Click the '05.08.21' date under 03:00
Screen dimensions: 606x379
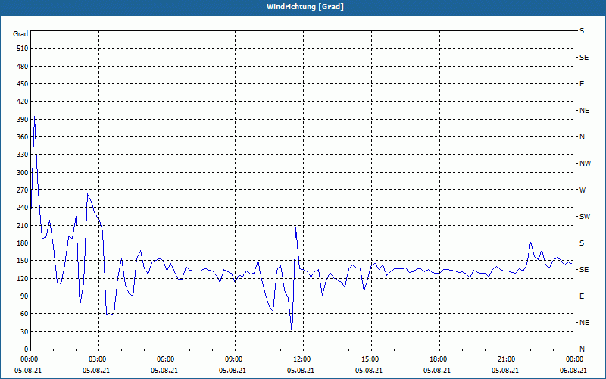click(96, 371)
